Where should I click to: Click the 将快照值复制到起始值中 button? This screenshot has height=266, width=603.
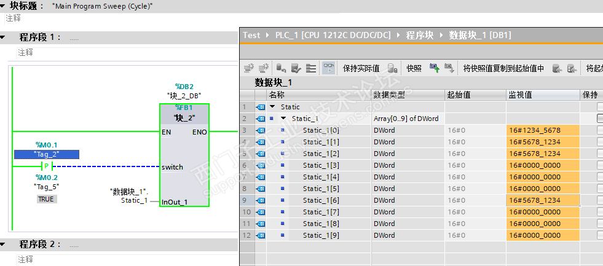[x=504, y=68]
